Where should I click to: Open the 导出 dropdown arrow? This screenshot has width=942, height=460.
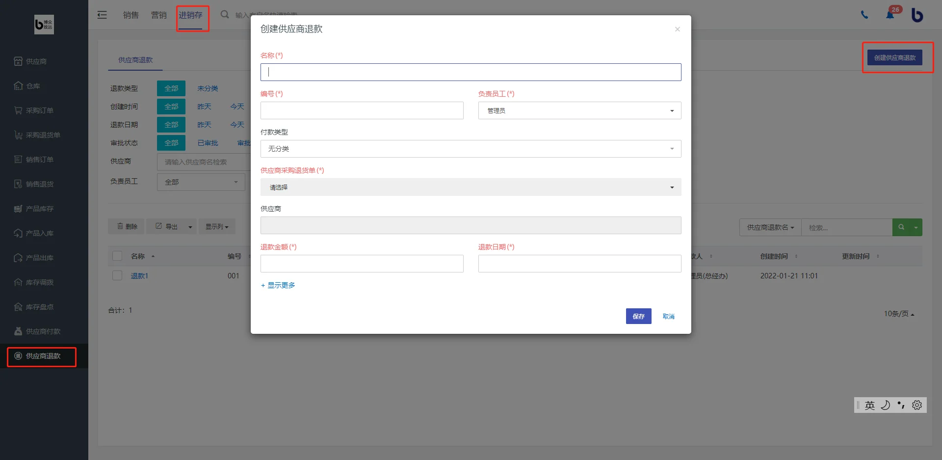click(190, 227)
